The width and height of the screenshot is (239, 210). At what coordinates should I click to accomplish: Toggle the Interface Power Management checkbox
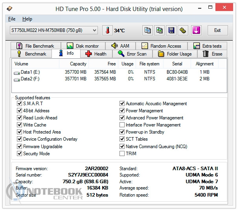click(122, 125)
